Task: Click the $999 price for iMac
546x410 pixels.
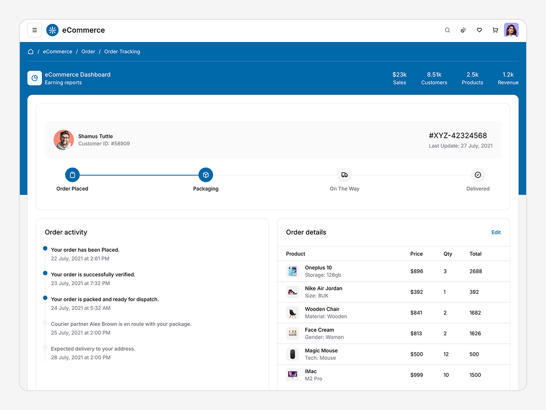Action: (416, 375)
